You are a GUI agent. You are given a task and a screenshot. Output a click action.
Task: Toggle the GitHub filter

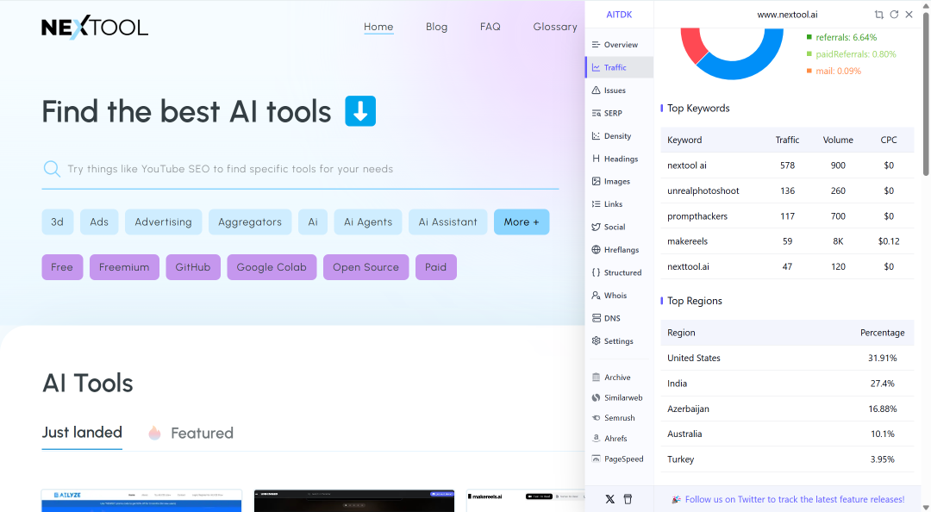tap(193, 267)
